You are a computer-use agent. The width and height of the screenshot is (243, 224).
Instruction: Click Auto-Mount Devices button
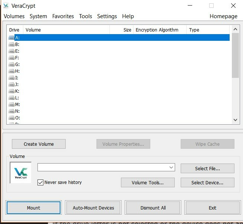[x=93, y=208]
